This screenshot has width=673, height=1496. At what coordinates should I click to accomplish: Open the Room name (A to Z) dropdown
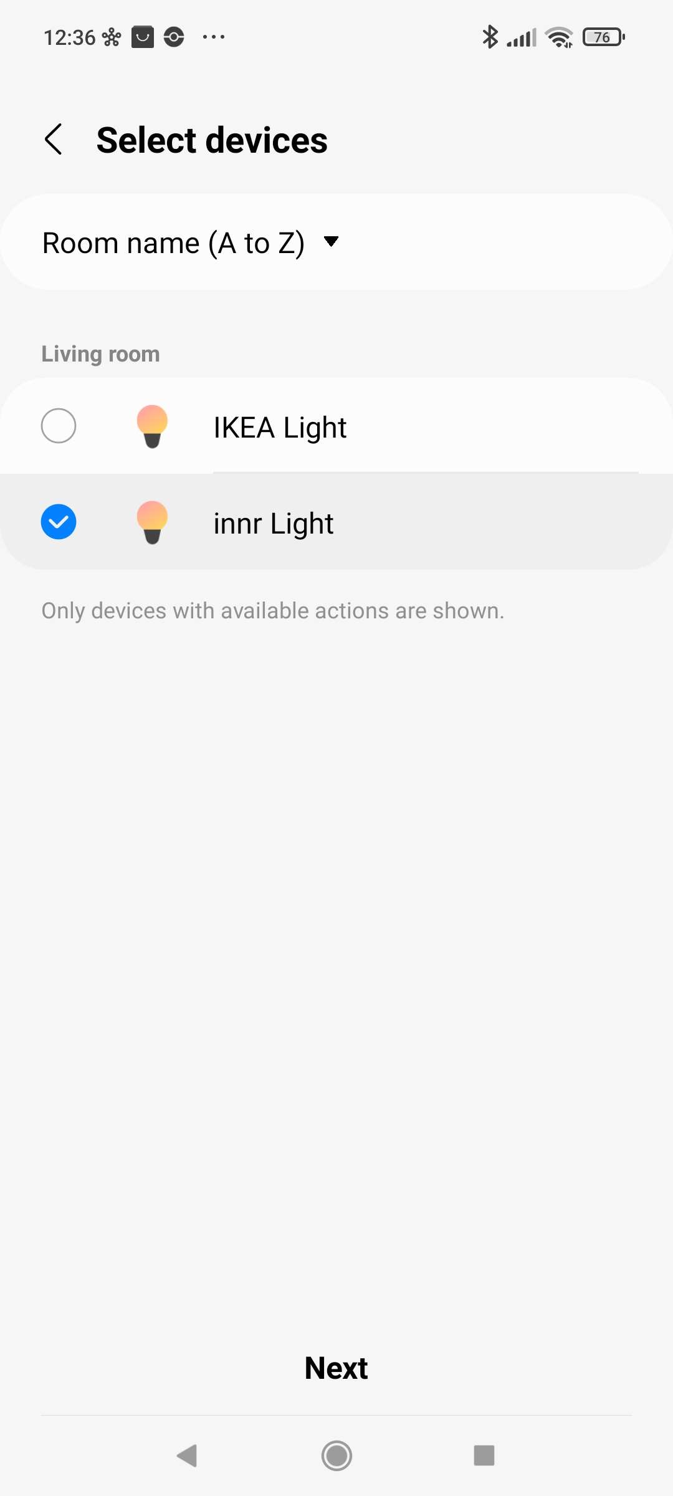[x=173, y=242]
